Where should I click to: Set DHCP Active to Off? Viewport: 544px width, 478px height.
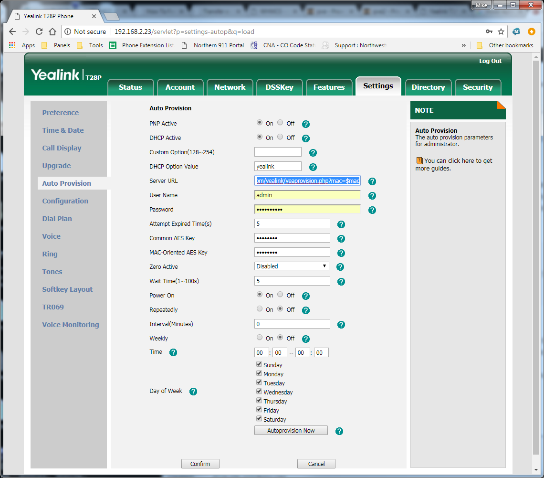280,137
